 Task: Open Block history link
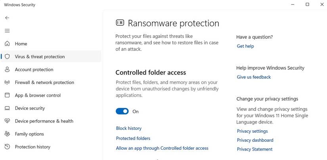(x=128, y=128)
